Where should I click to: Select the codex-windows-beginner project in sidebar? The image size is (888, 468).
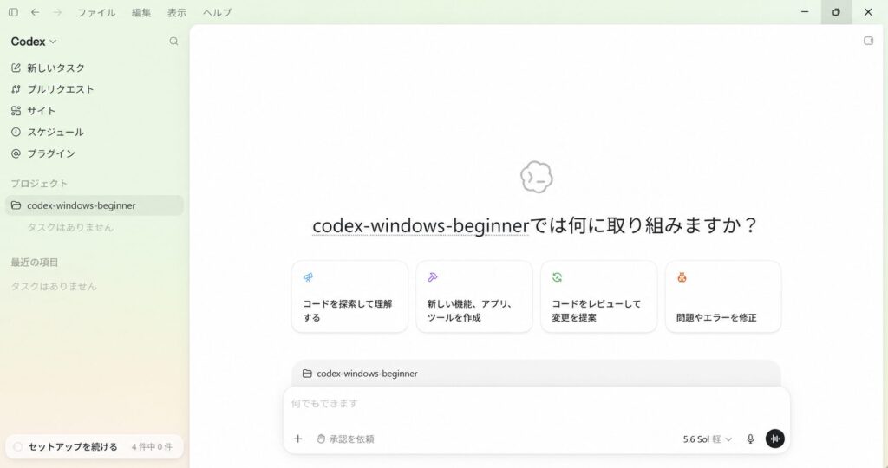94,205
